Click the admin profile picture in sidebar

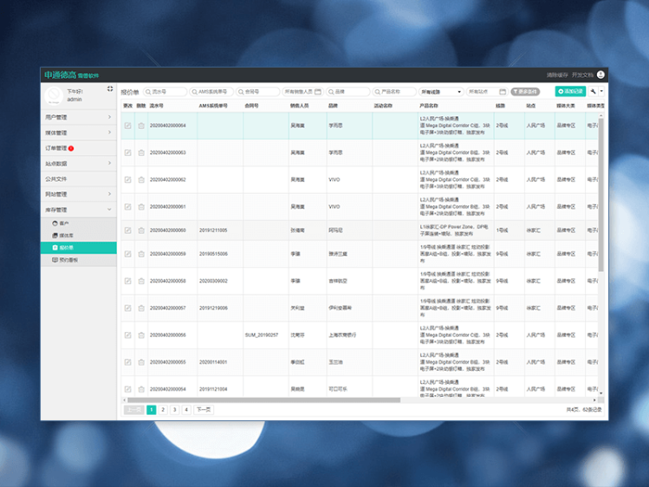click(54, 95)
